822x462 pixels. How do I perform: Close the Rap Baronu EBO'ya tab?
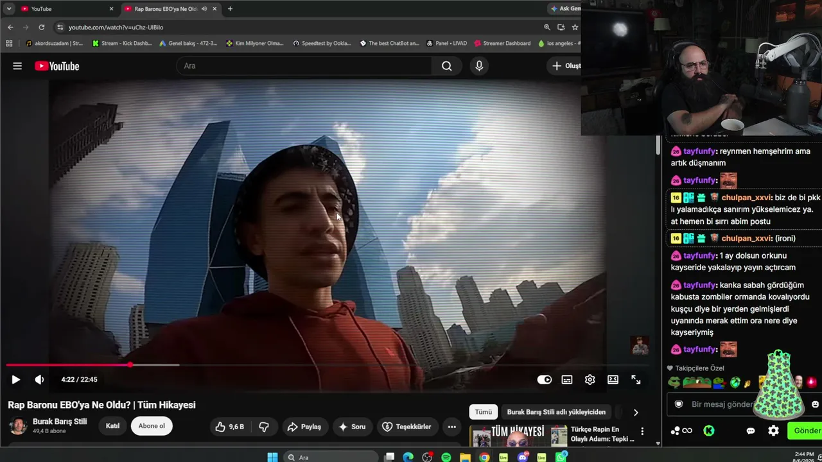click(214, 9)
